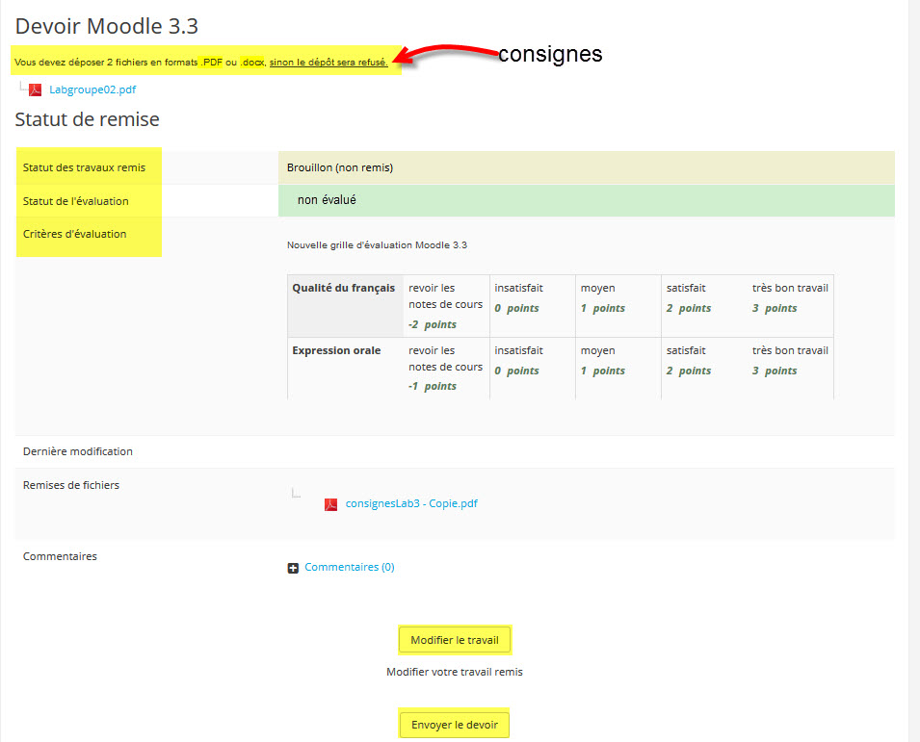Open the Labgroupe02.pdf file link
920x742 pixels.
coord(92,90)
